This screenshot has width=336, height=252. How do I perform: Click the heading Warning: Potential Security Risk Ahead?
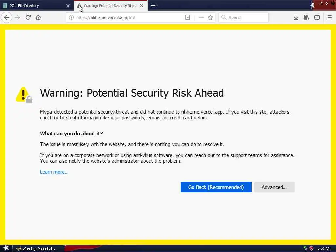pyautogui.click(x=132, y=93)
